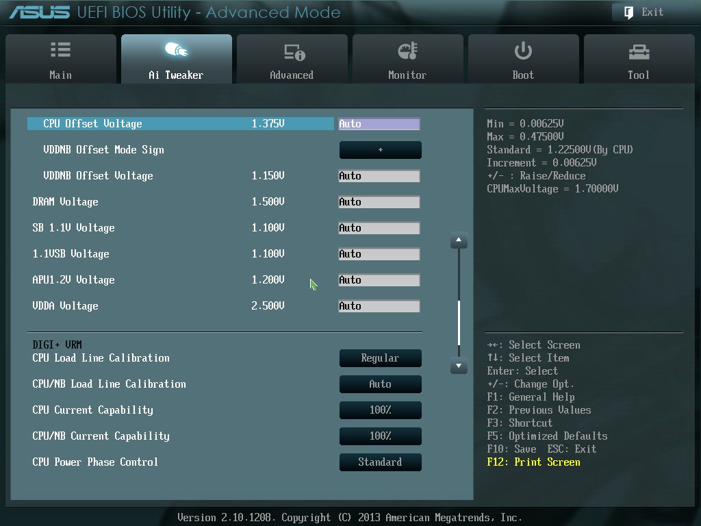Click F3: Shortcut help text
The image size is (701, 526).
520,423
